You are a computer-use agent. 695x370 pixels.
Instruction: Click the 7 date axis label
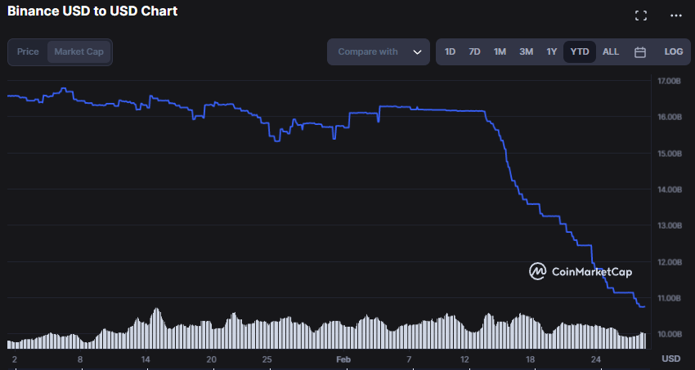click(x=409, y=359)
